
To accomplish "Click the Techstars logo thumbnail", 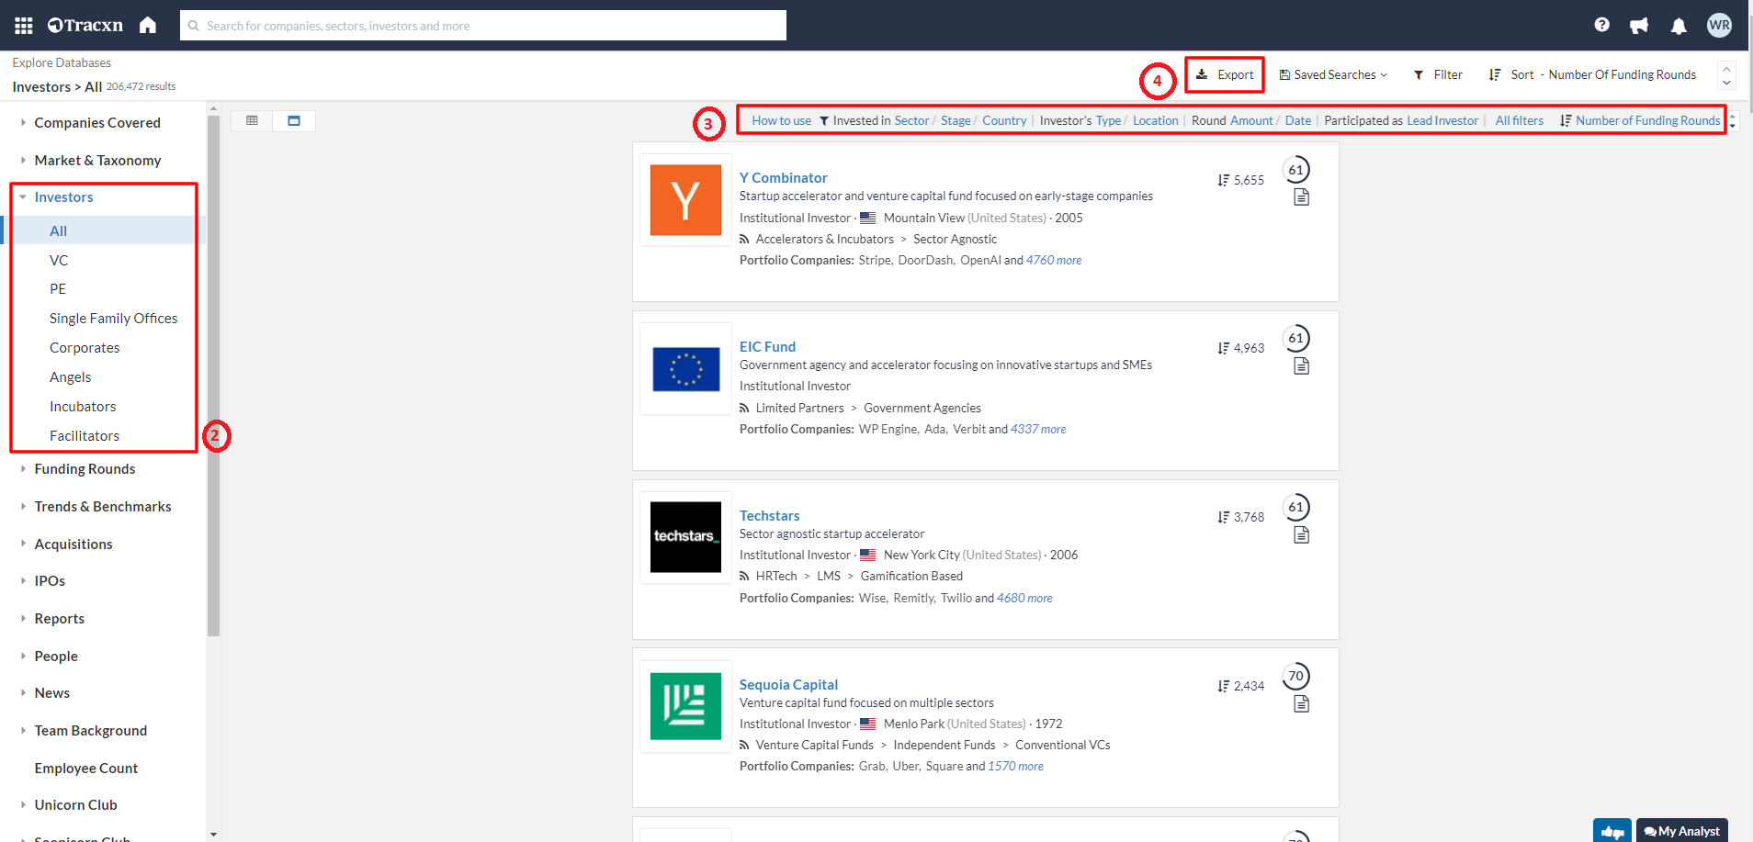I will (685, 537).
